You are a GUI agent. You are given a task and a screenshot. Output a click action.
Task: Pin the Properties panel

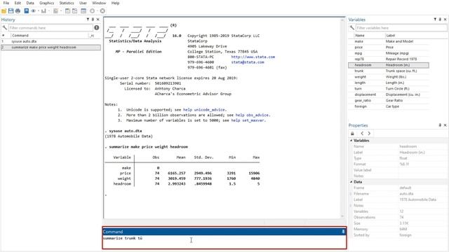click(440, 125)
